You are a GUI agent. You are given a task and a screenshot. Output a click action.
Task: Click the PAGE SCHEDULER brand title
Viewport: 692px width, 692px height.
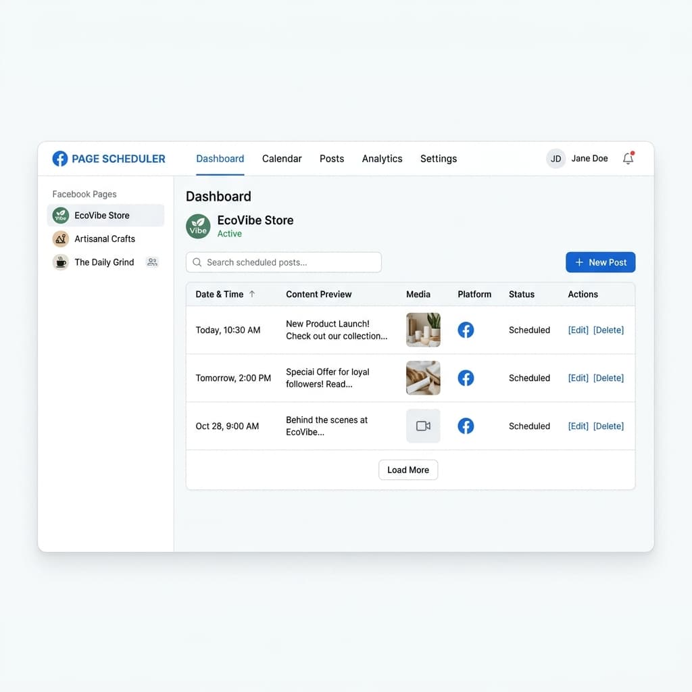(x=118, y=158)
